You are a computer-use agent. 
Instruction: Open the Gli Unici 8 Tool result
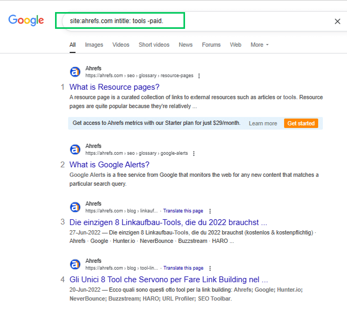point(169,280)
